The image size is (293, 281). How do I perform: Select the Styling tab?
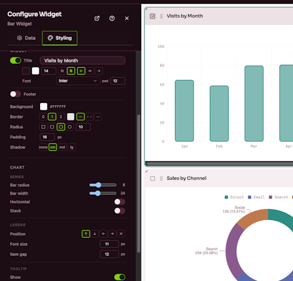click(x=60, y=38)
